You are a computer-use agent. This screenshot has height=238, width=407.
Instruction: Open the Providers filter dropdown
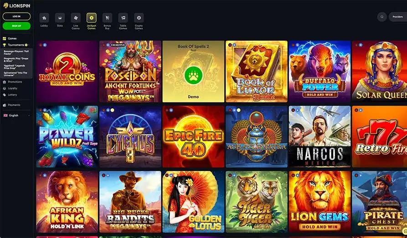point(397,17)
